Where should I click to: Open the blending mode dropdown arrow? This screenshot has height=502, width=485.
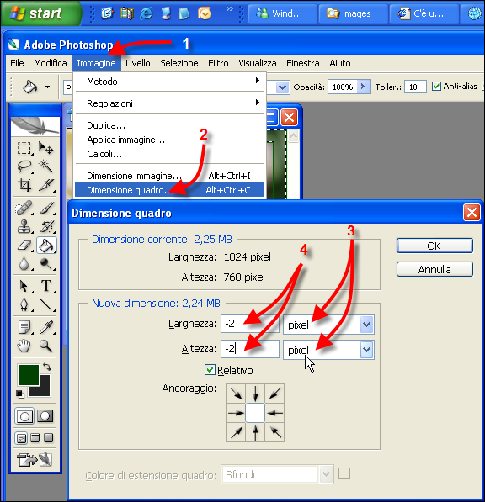282,87
